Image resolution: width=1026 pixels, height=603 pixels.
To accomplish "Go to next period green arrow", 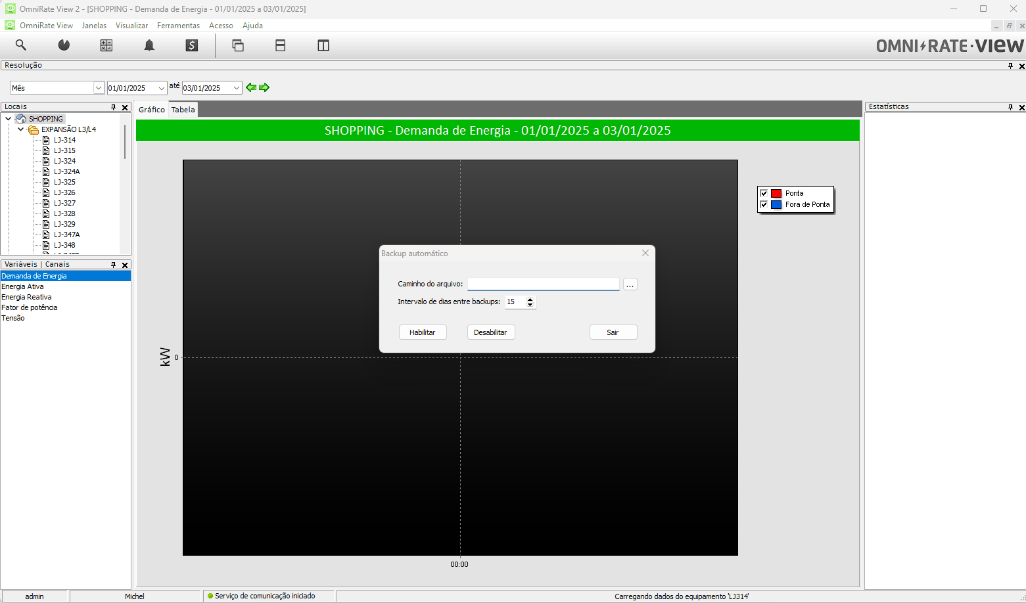I will [x=264, y=87].
